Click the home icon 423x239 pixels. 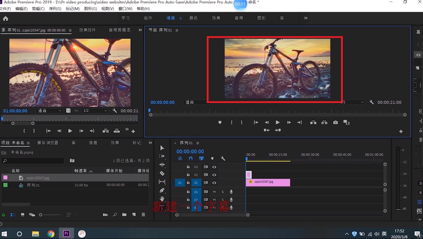click(6, 18)
